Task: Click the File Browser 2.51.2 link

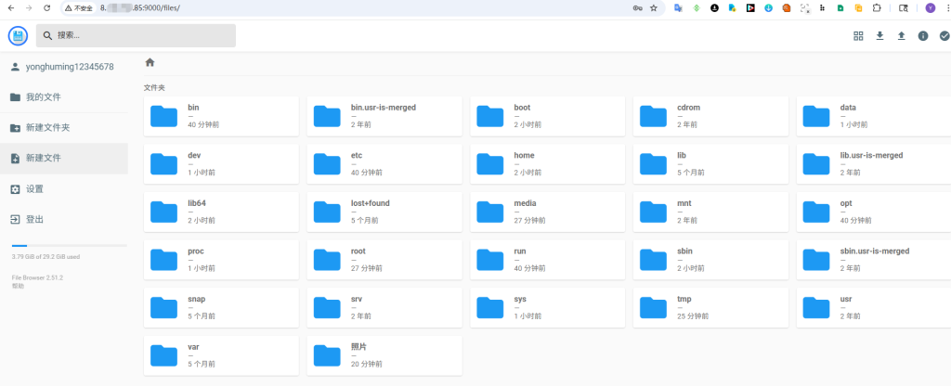Action: tap(37, 277)
